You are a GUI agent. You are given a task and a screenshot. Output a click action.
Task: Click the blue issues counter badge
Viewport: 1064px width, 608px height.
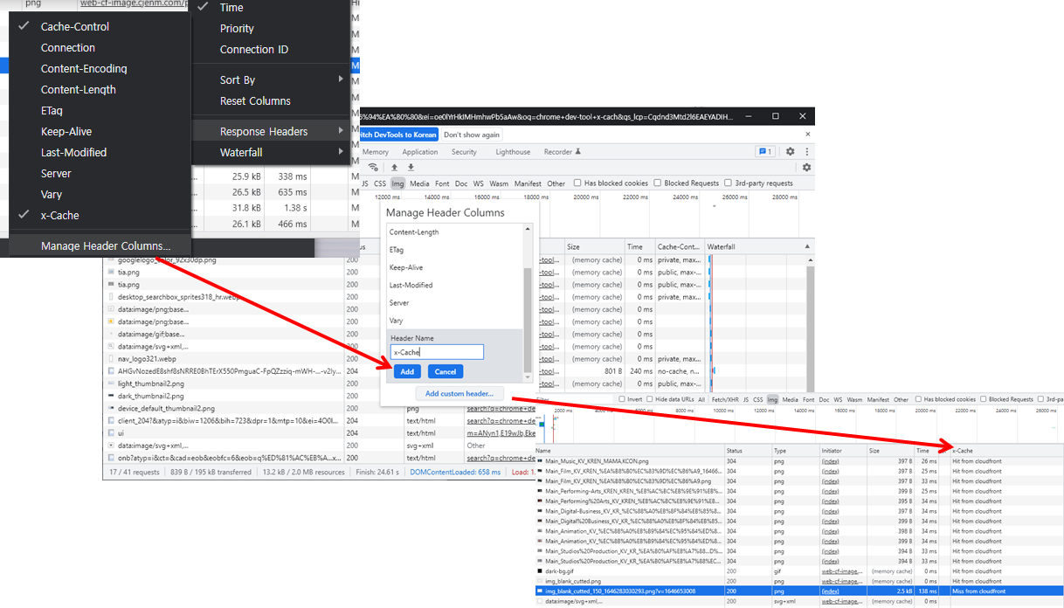pyautogui.click(x=765, y=151)
